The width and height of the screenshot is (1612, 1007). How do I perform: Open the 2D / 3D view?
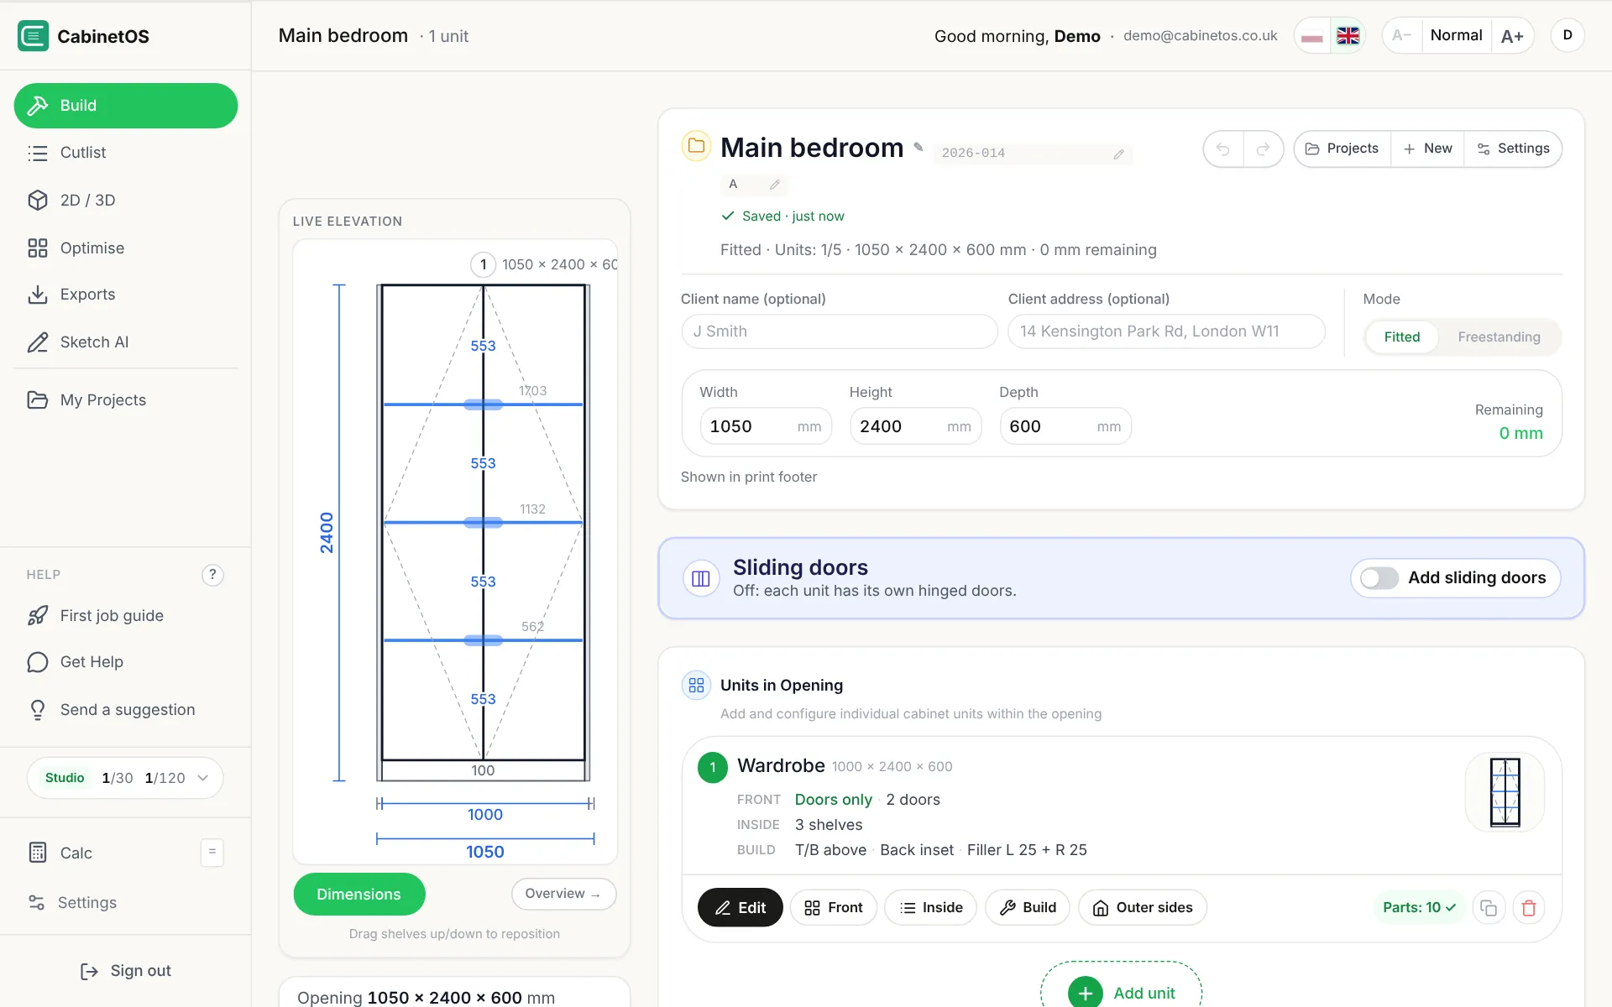[x=126, y=201]
